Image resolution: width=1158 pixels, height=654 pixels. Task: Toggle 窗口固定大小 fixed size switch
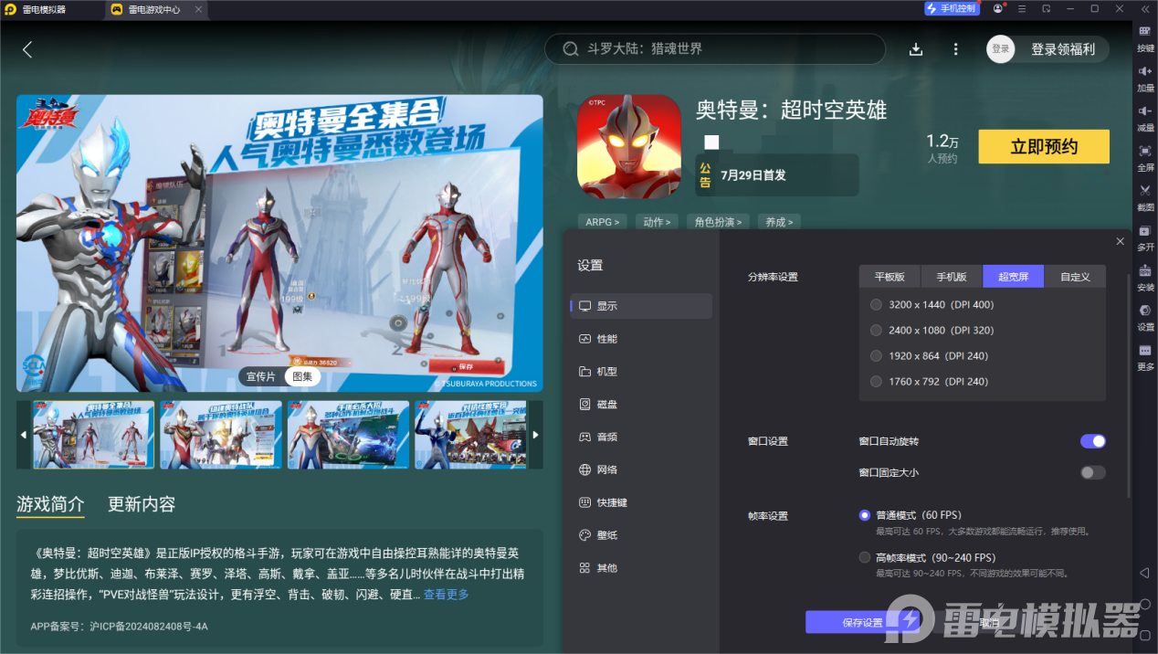(1093, 472)
